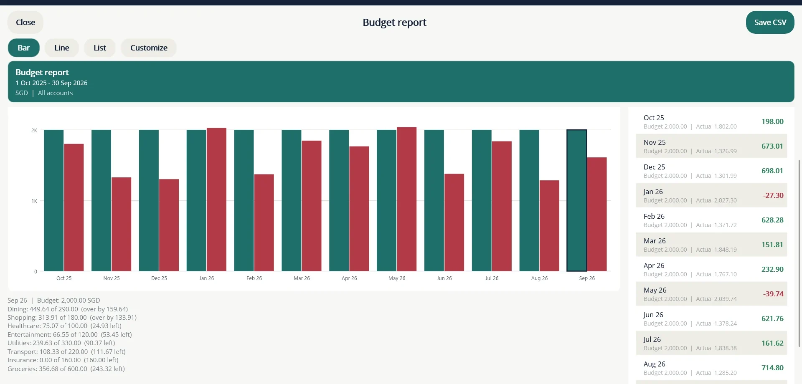Select the teal Jul 26 budget bar
Screen dimensions: 802x384
[482, 200]
